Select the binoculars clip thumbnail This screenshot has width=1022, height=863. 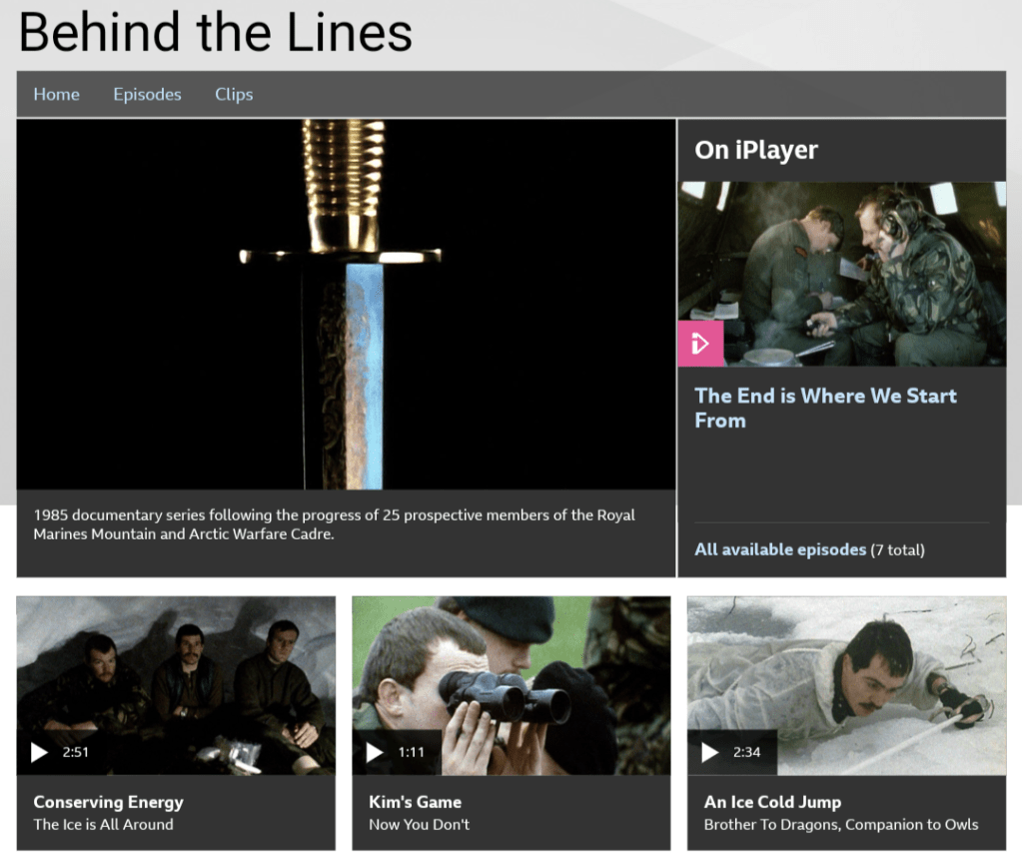[511, 686]
